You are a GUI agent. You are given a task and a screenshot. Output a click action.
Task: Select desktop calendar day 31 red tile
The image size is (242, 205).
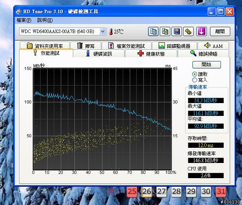click(221, 191)
